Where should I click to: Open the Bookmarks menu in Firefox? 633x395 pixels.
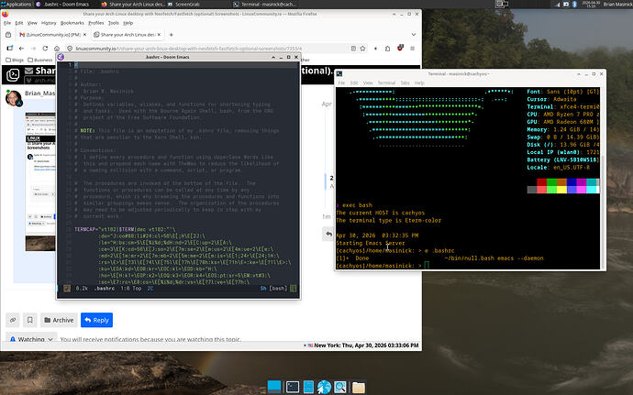point(72,23)
